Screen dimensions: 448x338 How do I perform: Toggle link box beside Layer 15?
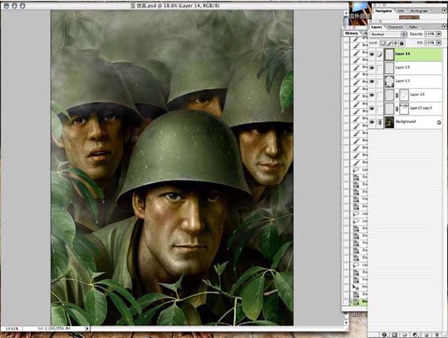[379, 68]
